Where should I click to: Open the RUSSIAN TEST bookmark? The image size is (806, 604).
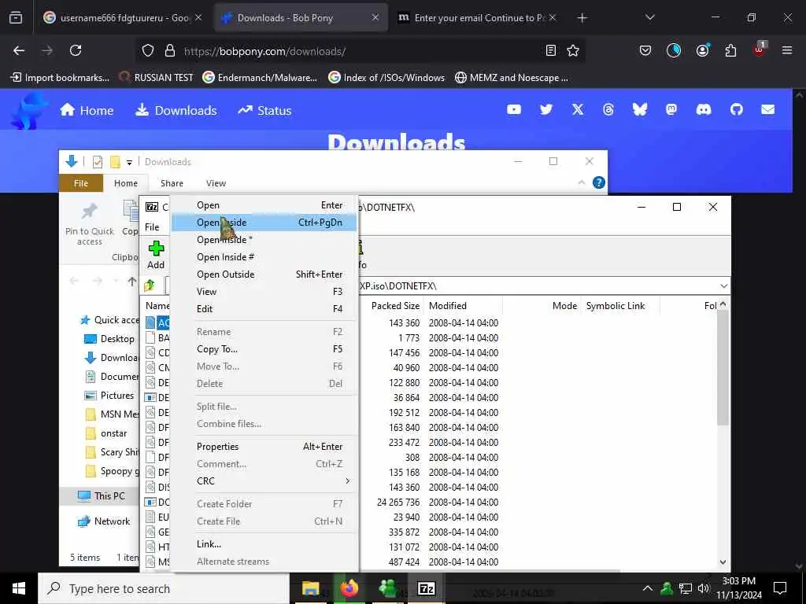[156, 78]
